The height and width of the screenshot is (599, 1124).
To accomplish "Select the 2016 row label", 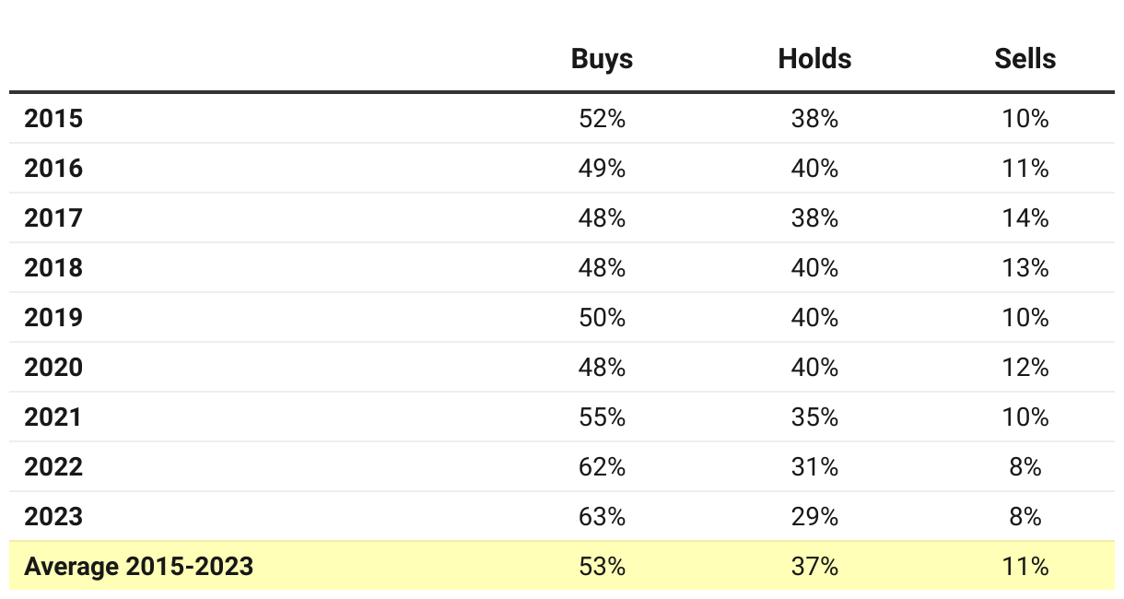I will pyautogui.click(x=53, y=169).
